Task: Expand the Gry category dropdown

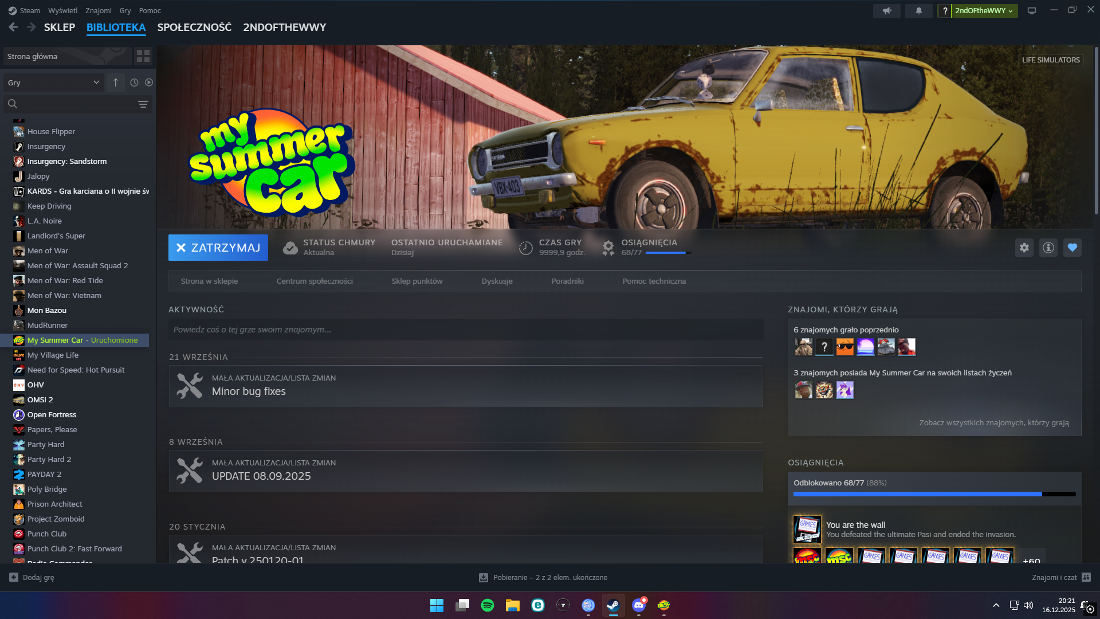Action: pyautogui.click(x=96, y=83)
